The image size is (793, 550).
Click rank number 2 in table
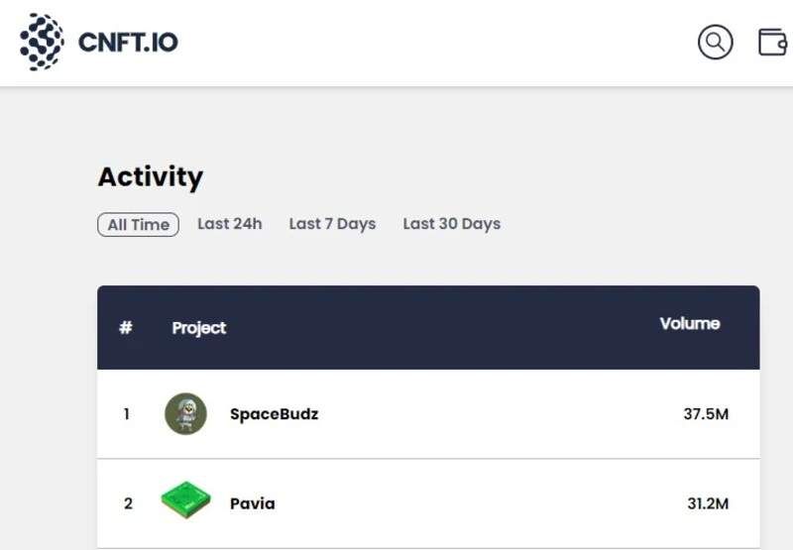(128, 503)
